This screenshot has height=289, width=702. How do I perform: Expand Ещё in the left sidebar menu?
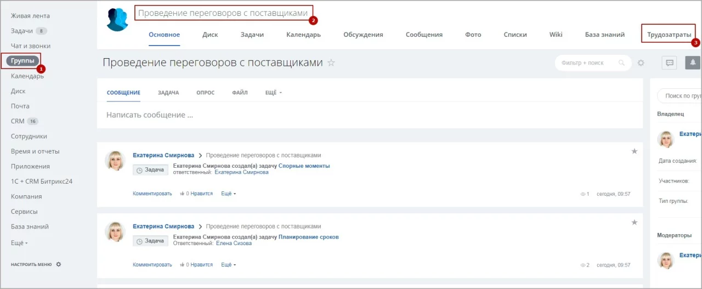coord(19,242)
